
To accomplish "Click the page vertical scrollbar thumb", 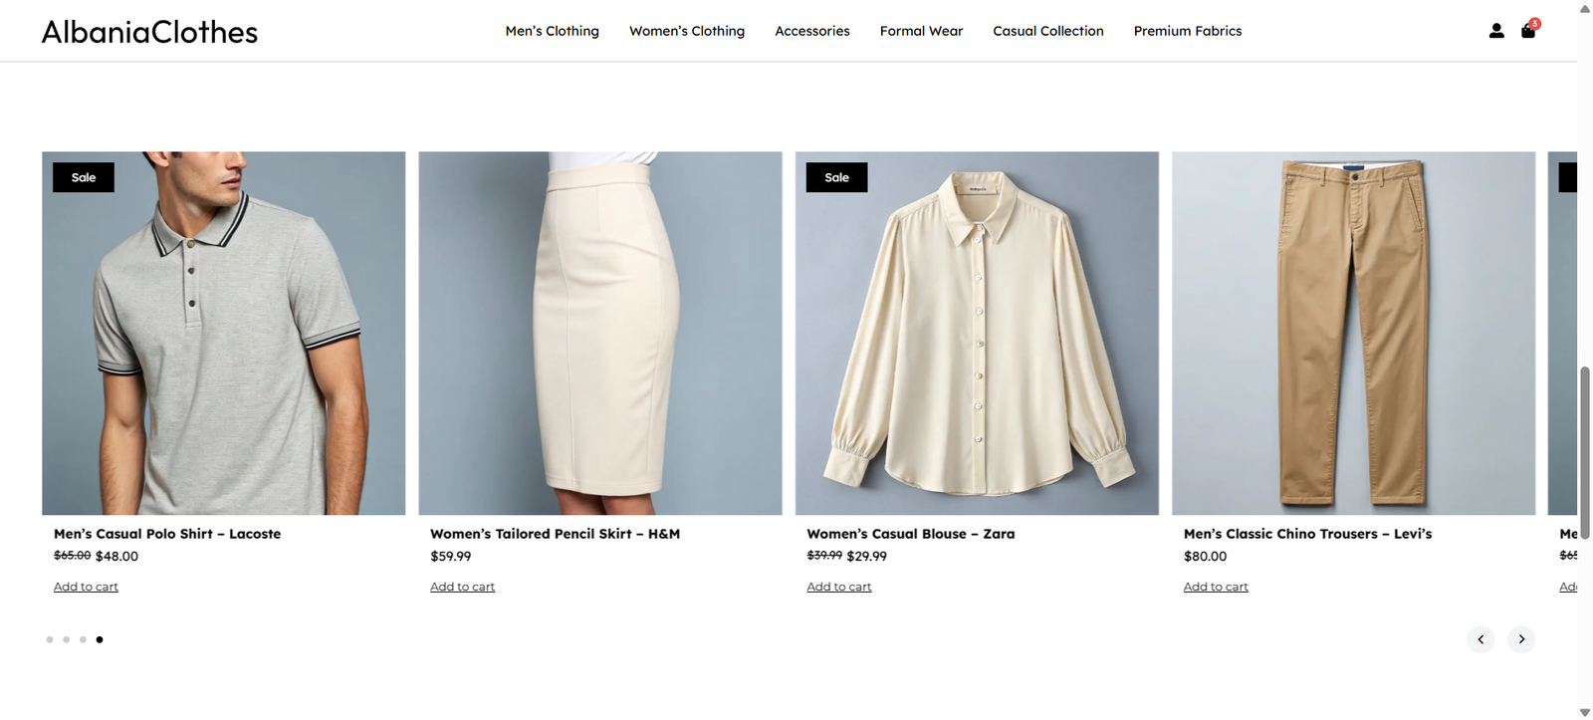I will 1585,438.
